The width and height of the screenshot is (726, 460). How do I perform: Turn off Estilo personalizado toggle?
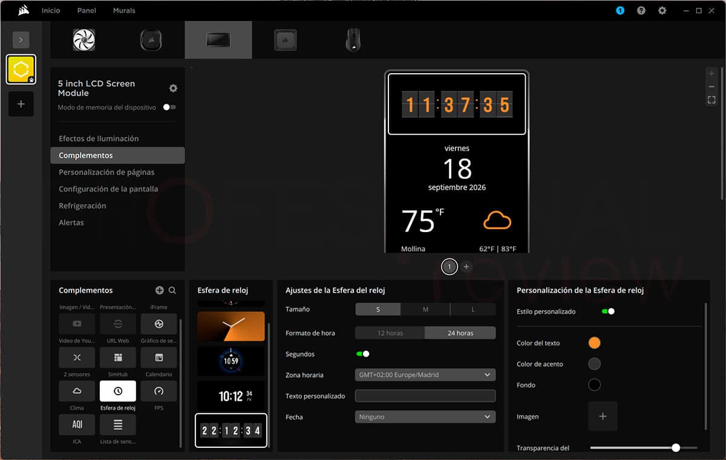click(x=608, y=311)
